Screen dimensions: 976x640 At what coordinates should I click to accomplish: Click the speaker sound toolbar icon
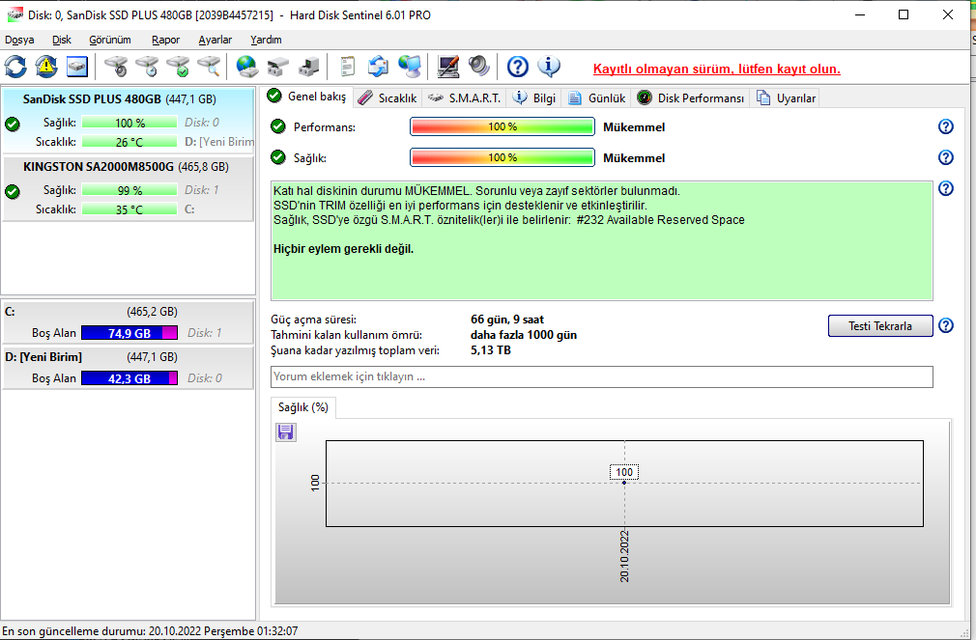[479, 67]
